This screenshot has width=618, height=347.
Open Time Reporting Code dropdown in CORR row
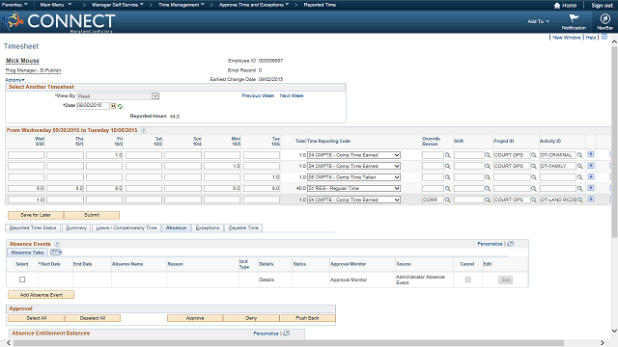[x=353, y=200]
